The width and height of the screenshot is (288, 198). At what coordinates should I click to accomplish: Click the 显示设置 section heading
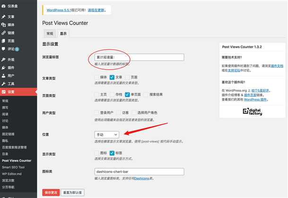pos(50,44)
